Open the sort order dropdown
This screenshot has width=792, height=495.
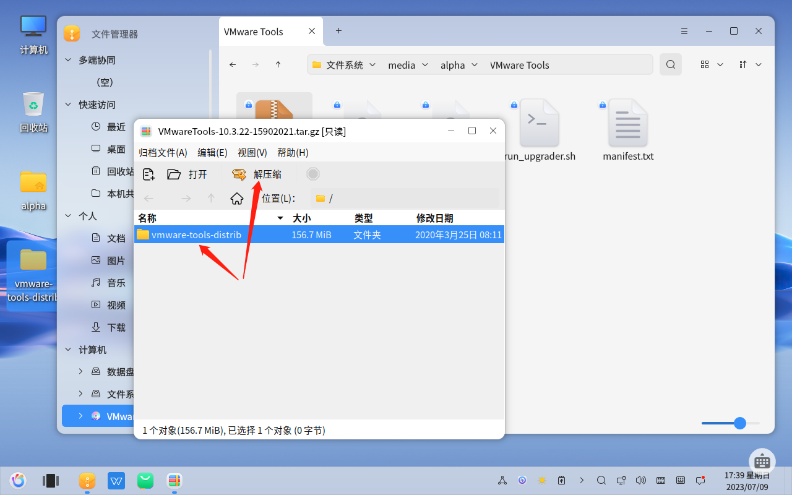[x=751, y=64]
